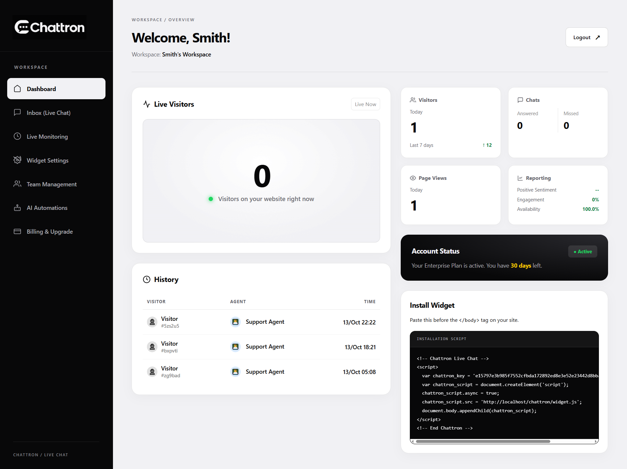Image resolution: width=627 pixels, height=469 pixels.
Task: Select history row for visitor #bxpvti
Action: tap(261, 347)
